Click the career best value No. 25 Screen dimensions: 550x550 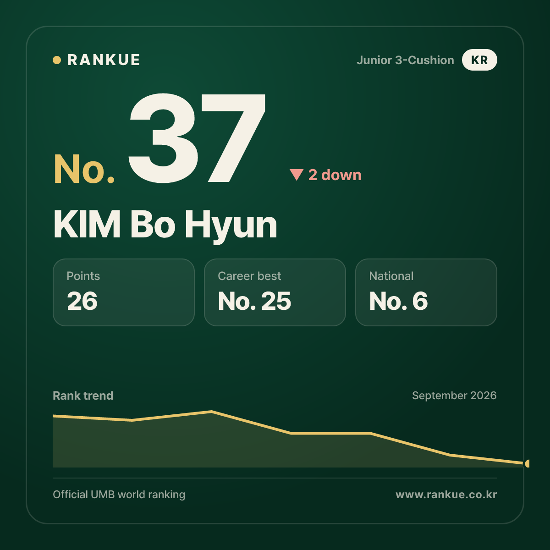click(254, 301)
